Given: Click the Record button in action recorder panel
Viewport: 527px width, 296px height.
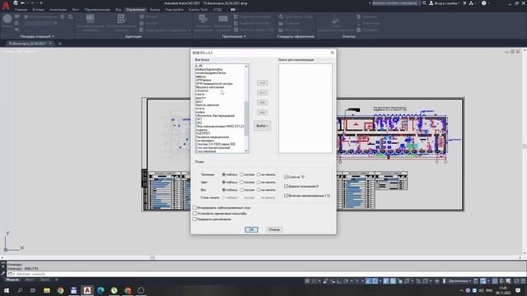Looking at the screenshot, I should [x=7, y=19].
